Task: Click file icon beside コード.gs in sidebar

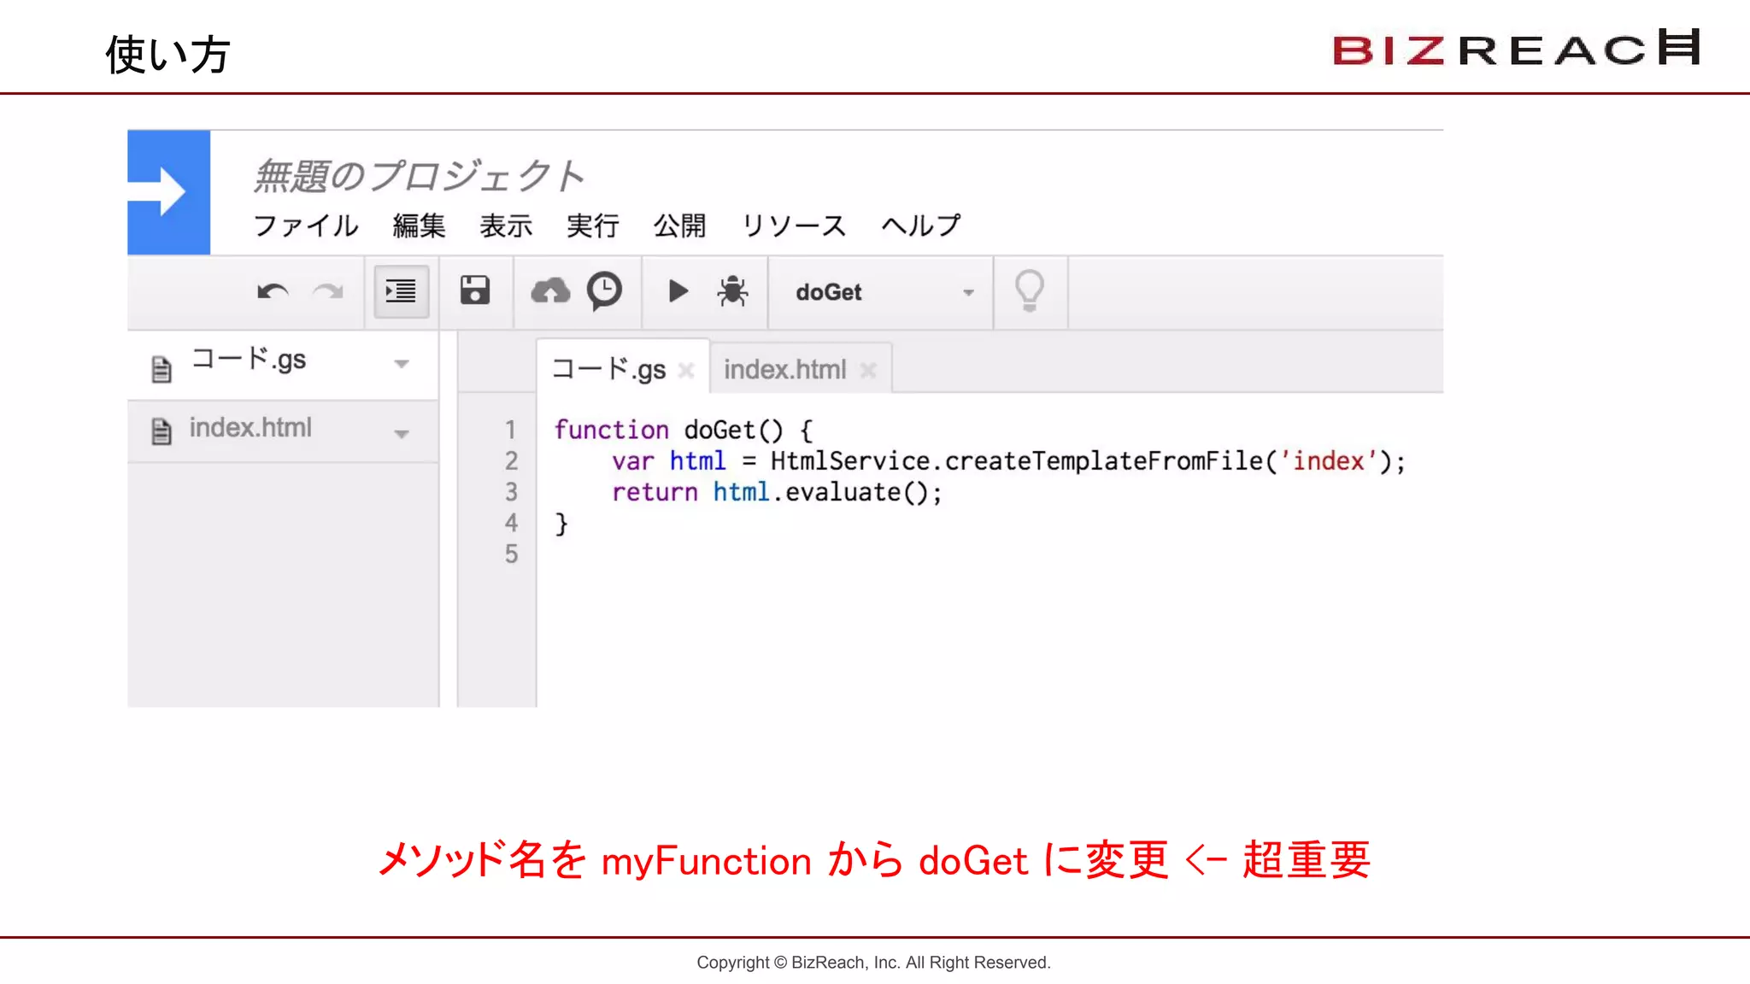Action: coord(161,369)
